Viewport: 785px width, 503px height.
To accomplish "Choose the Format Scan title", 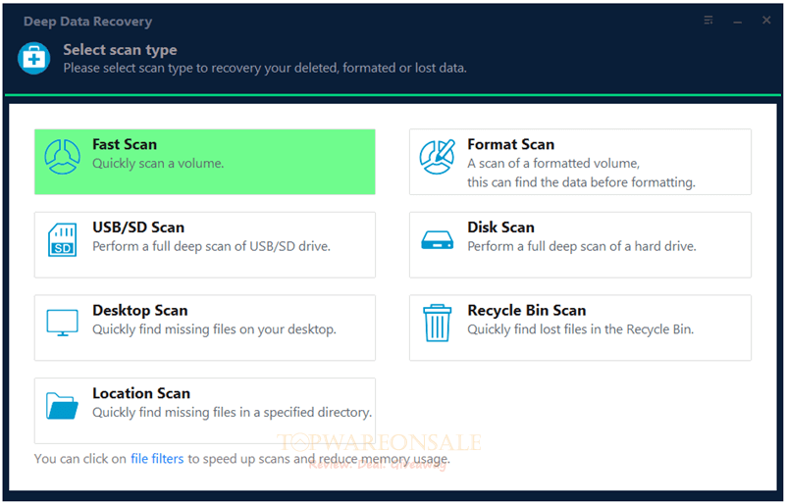I will [x=510, y=144].
